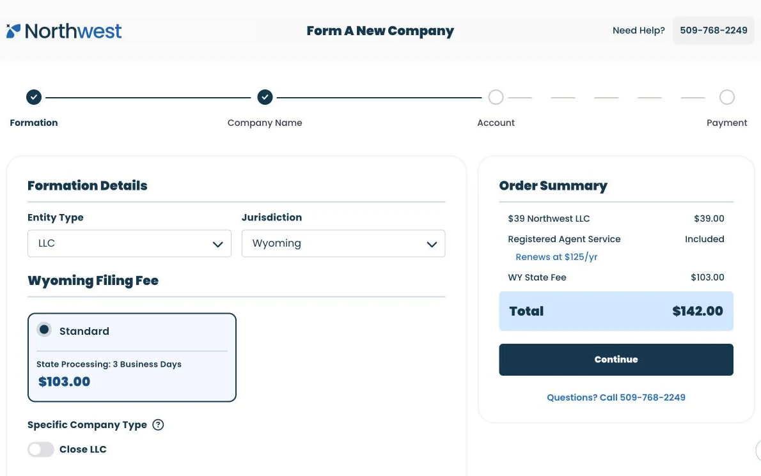Click the Questions? Call 509-768-2249 link
The image size is (761, 476).
(616, 397)
